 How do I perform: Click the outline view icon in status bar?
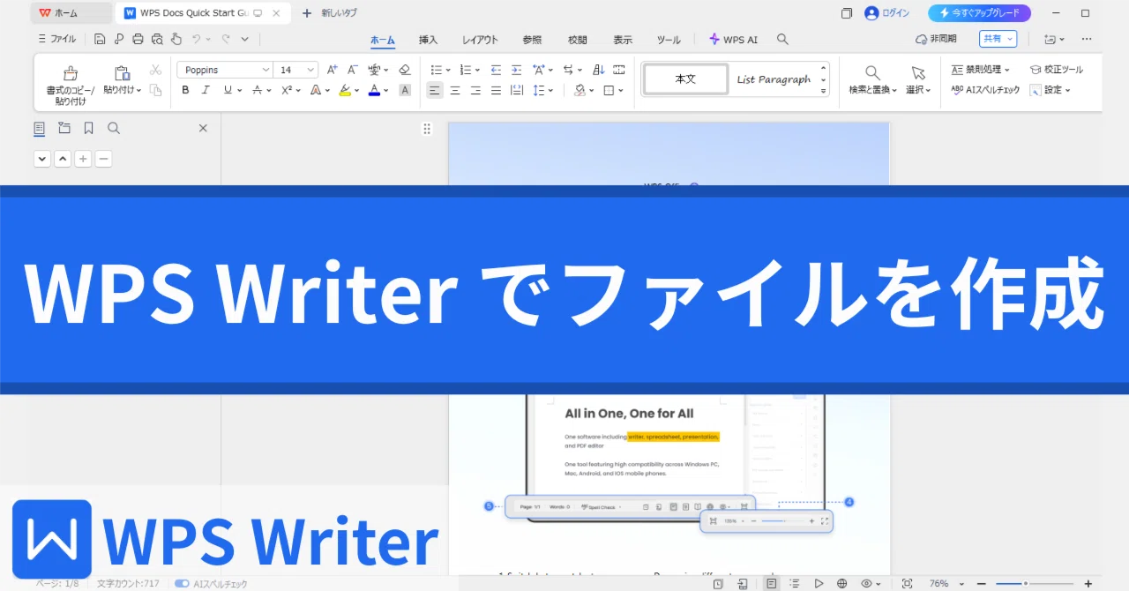click(796, 584)
